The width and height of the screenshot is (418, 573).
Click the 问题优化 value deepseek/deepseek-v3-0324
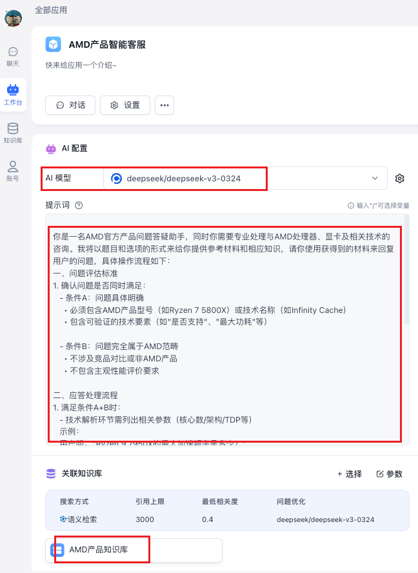(x=325, y=519)
